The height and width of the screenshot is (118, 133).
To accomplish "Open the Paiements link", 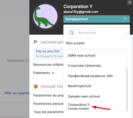I will (44, 73).
